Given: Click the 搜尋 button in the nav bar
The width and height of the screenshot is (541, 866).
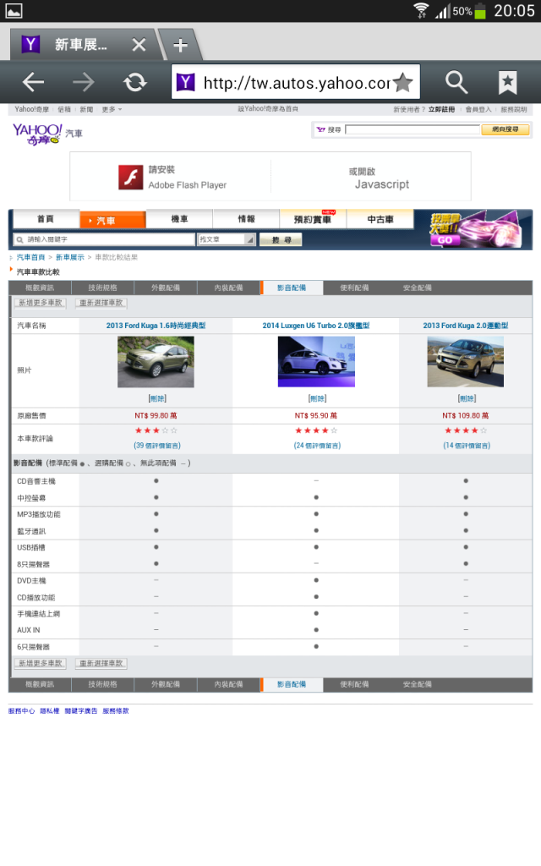Looking at the screenshot, I should (x=281, y=239).
